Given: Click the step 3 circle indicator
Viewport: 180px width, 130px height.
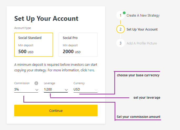Looking at the screenshot, I should 120,43.
